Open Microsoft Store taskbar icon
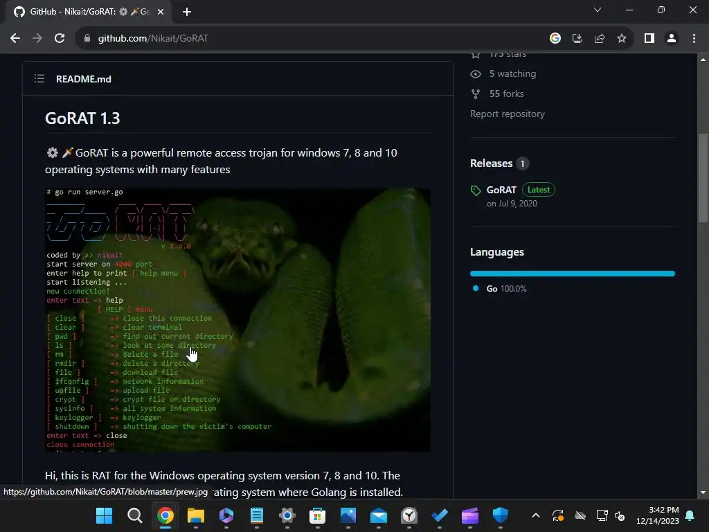The image size is (709, 532). [317, 515]
